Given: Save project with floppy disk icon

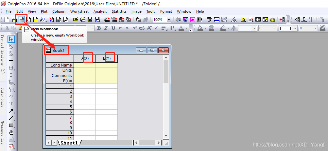Looking at the screenshot, I should (90, 20).
